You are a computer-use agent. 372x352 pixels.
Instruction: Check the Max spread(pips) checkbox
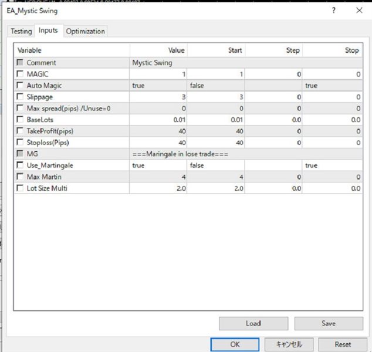20,108
